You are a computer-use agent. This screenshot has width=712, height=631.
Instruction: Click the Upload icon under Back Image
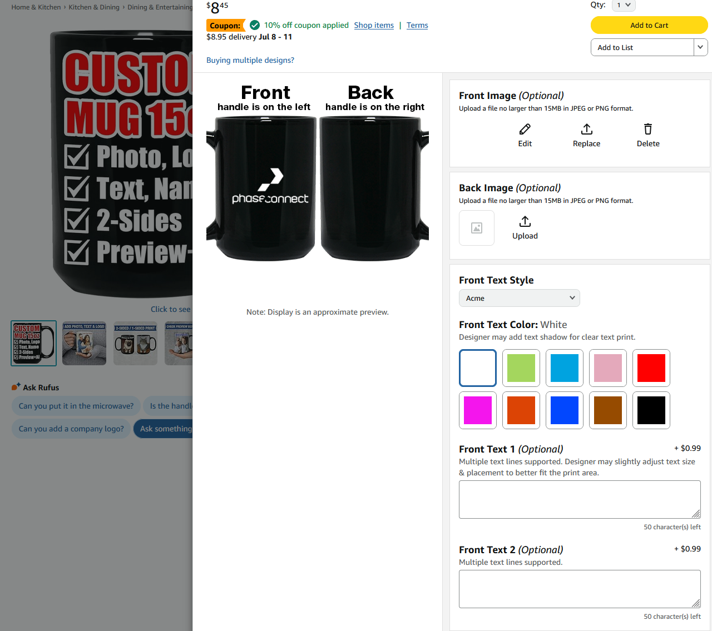tap(525, 222)
